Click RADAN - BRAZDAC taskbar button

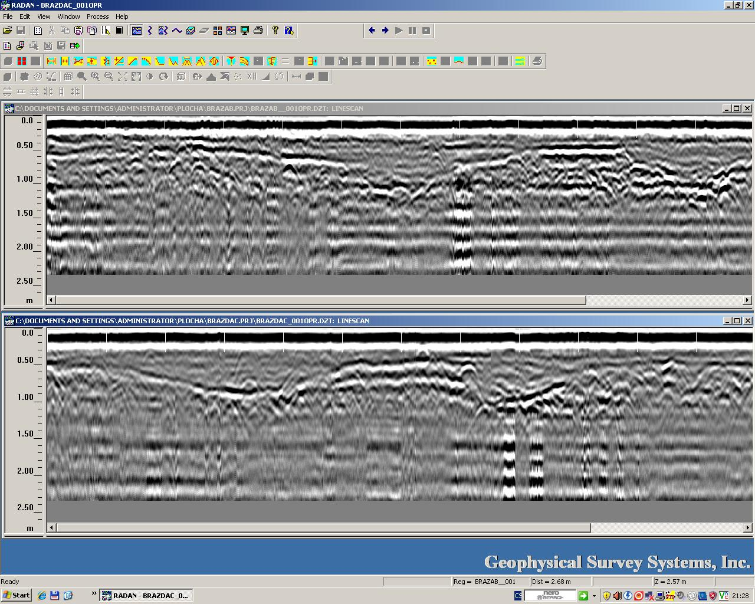pyautogui.click(x=146, y=595)
